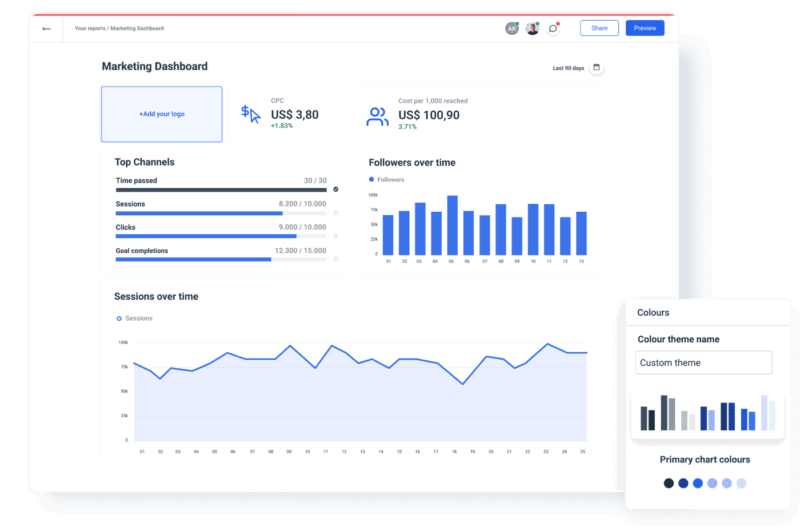Toggle the Sessions legend marker

pos(119,318)
